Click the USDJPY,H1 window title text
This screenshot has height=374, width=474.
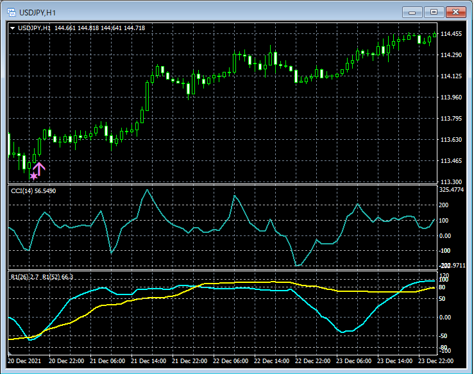point(37,12)
